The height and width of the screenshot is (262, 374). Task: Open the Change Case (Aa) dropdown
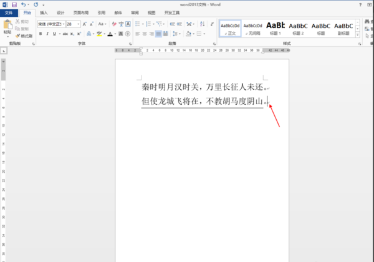pos(102,24)
